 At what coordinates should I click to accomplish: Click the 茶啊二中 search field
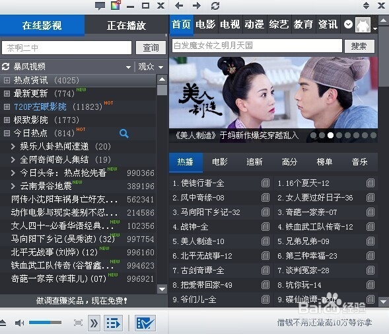point(67,48)
